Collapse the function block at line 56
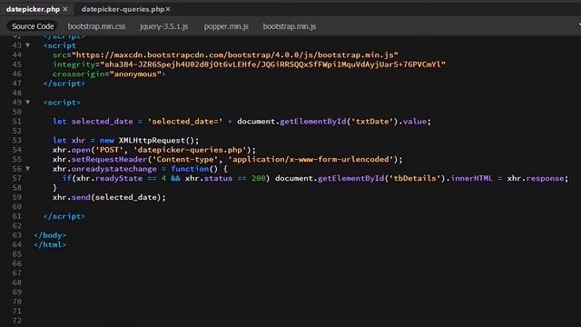The height and width of the screenshot is (327, 581). click(27, 169)
